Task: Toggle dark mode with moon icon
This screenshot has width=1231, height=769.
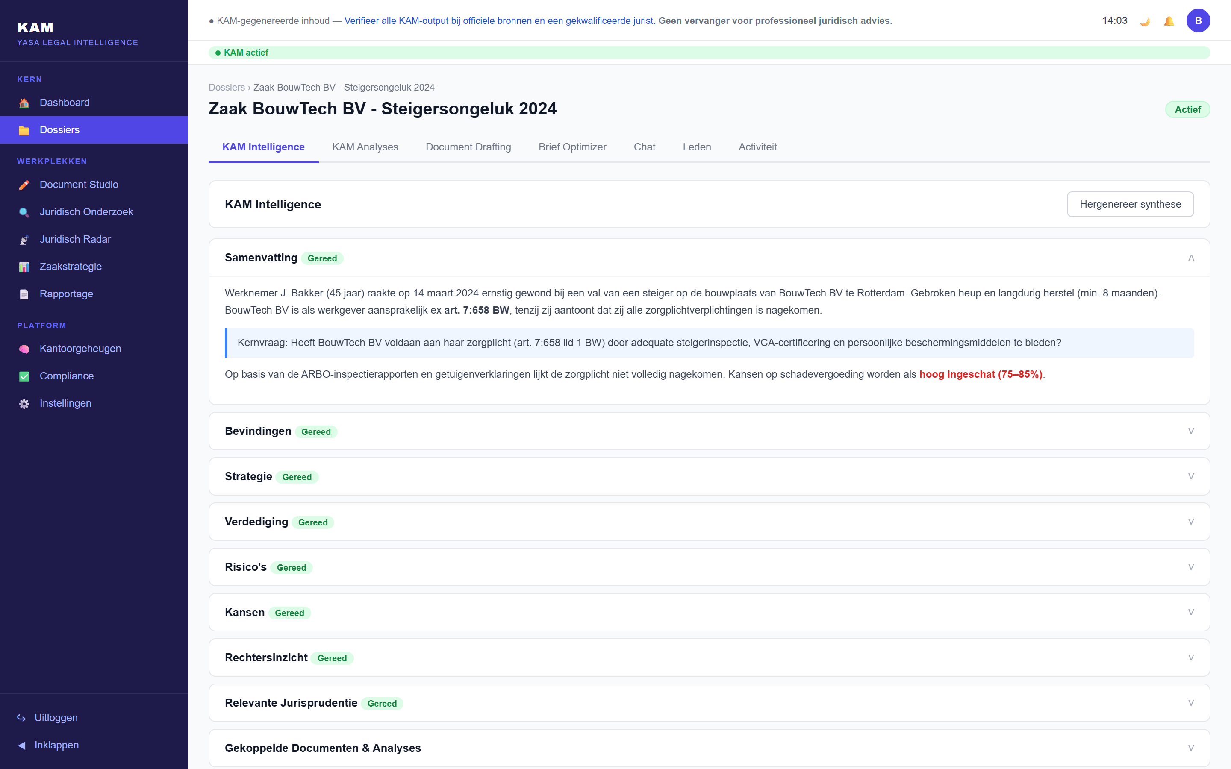Action: 1145,21
